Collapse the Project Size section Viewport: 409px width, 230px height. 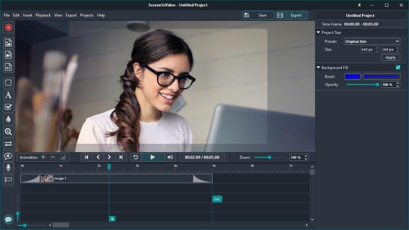(319, 32)
